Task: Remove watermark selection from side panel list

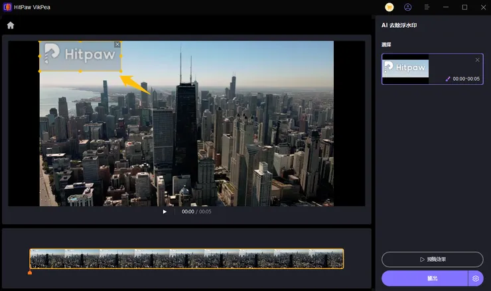Action: point(477,60)
